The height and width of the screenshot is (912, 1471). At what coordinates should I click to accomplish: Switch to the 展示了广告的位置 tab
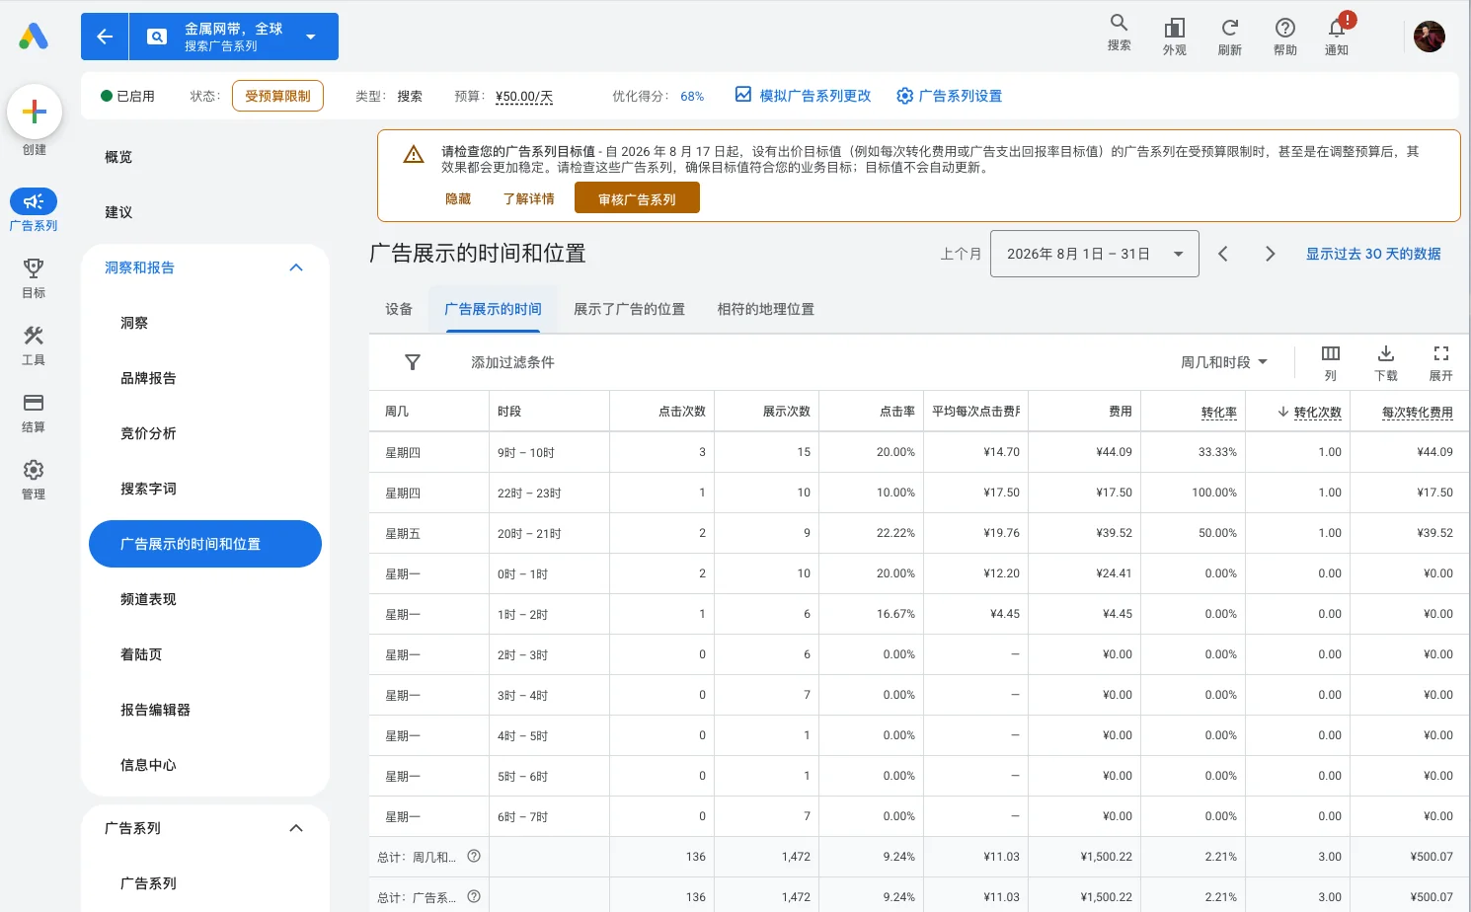(629, 309)
